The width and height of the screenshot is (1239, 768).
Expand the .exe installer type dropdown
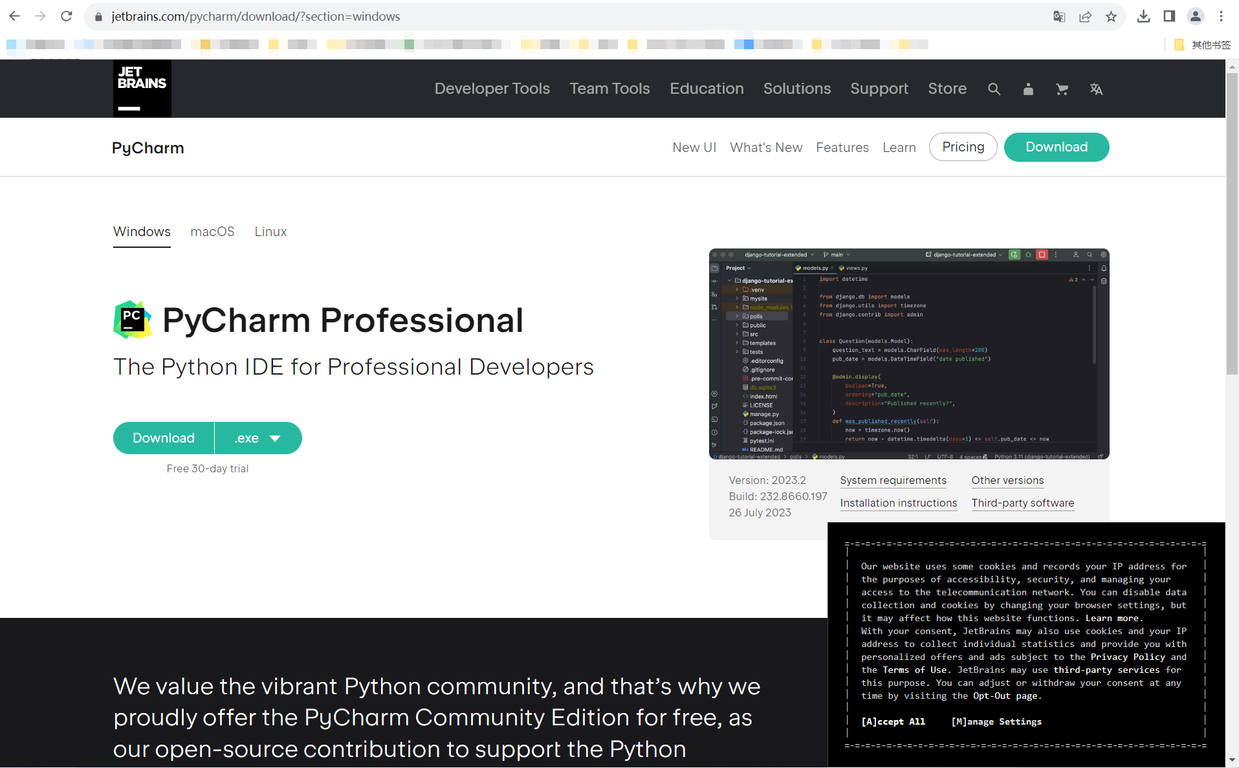click(x=258, y=438)
